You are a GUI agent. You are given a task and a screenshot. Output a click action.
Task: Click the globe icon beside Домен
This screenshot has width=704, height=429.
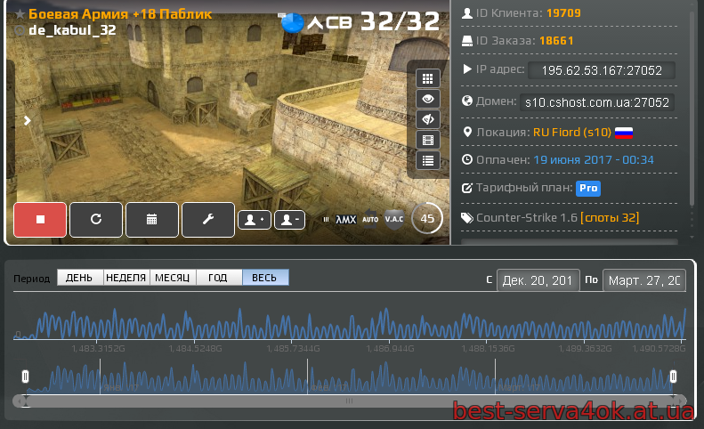pyautogui.click(x=467, y=101)
